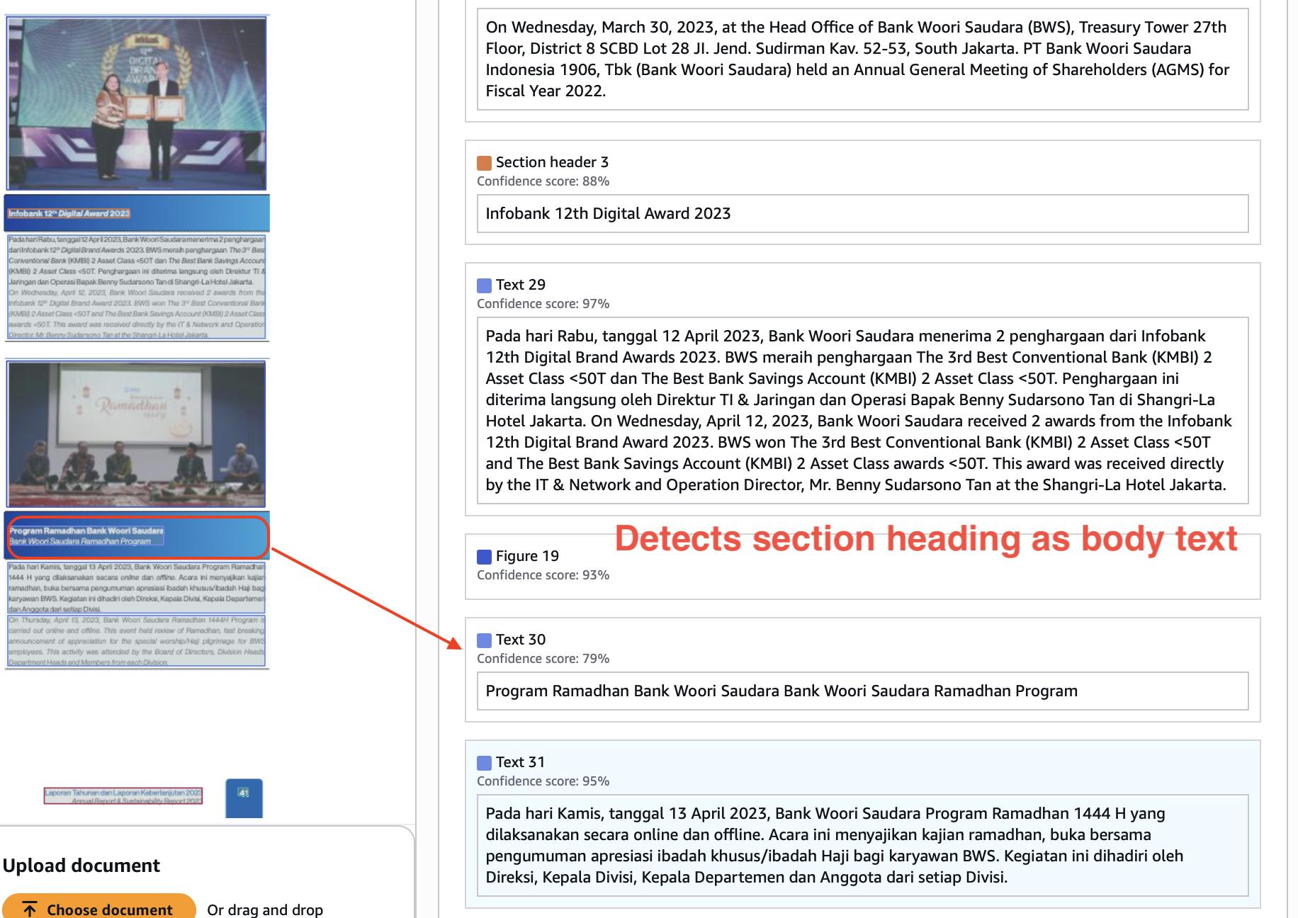The height and width of the screenshot is (918, 1298).
Task: Select the Text 31 paragraph box
Action: click(x=862, y=845)
